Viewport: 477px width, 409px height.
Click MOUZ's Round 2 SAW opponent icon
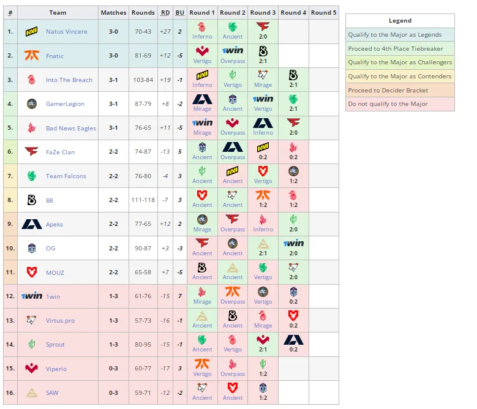233,268
